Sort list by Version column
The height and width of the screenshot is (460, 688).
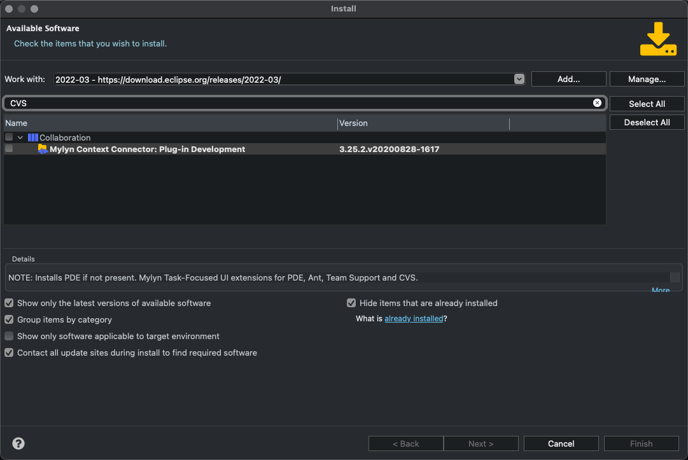point(423,123)
